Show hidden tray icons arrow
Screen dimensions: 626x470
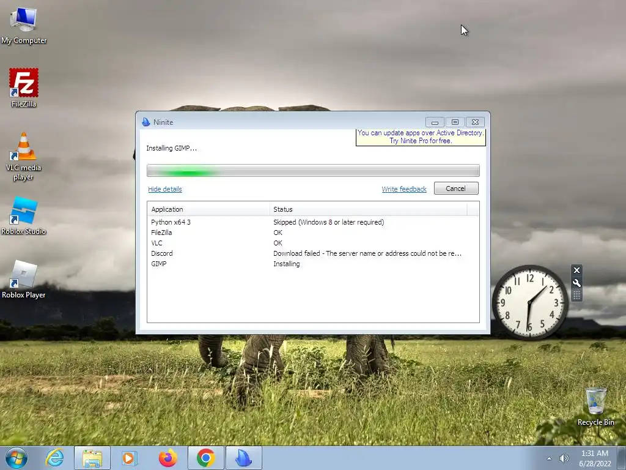pyautogui.click(x=550, y=458)
